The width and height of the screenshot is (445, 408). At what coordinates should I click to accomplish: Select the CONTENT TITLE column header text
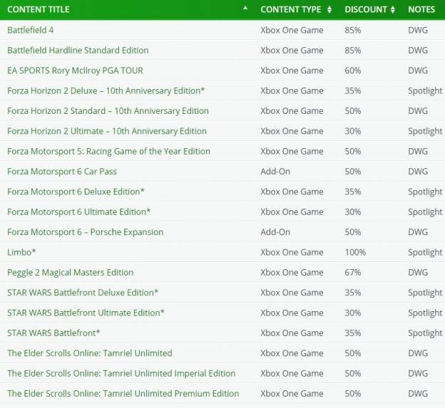[x=39, y=10]
